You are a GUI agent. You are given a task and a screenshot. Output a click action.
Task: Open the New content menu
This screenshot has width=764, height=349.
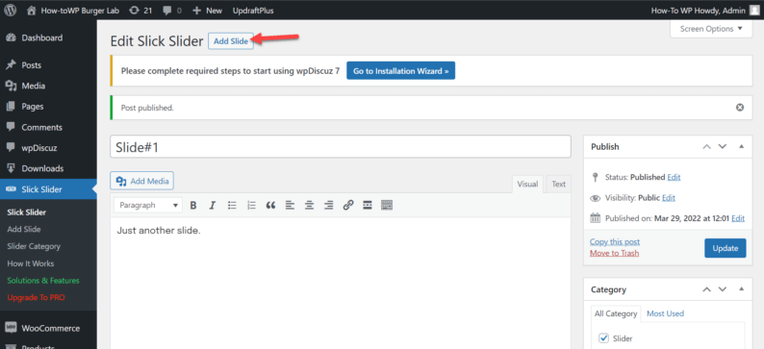[207, 11]
